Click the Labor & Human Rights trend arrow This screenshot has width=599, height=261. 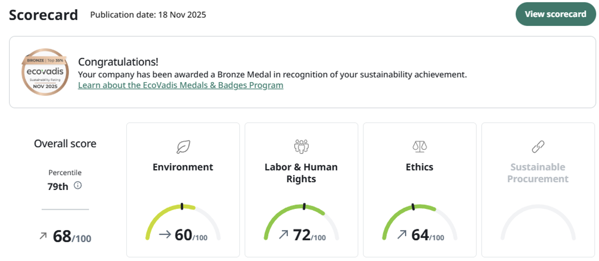283,234
